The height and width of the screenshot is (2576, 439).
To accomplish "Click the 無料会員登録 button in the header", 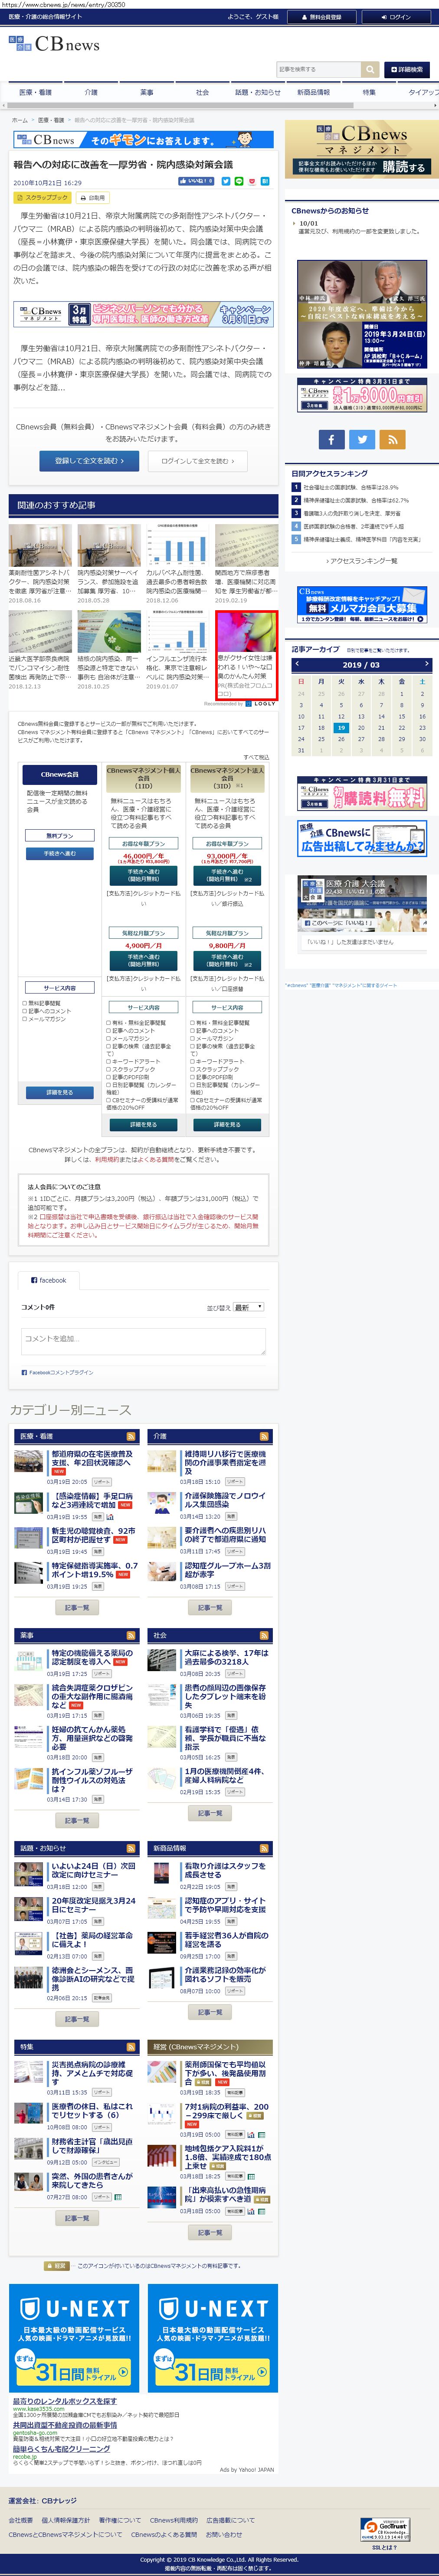I will [x=321, y=17].
